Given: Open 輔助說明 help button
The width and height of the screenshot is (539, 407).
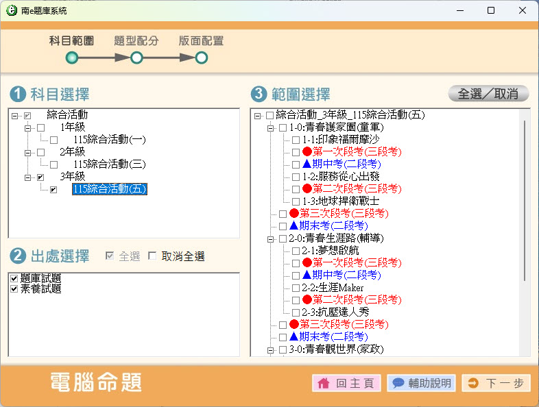Looking at the screenshot, I should [422, 383].
